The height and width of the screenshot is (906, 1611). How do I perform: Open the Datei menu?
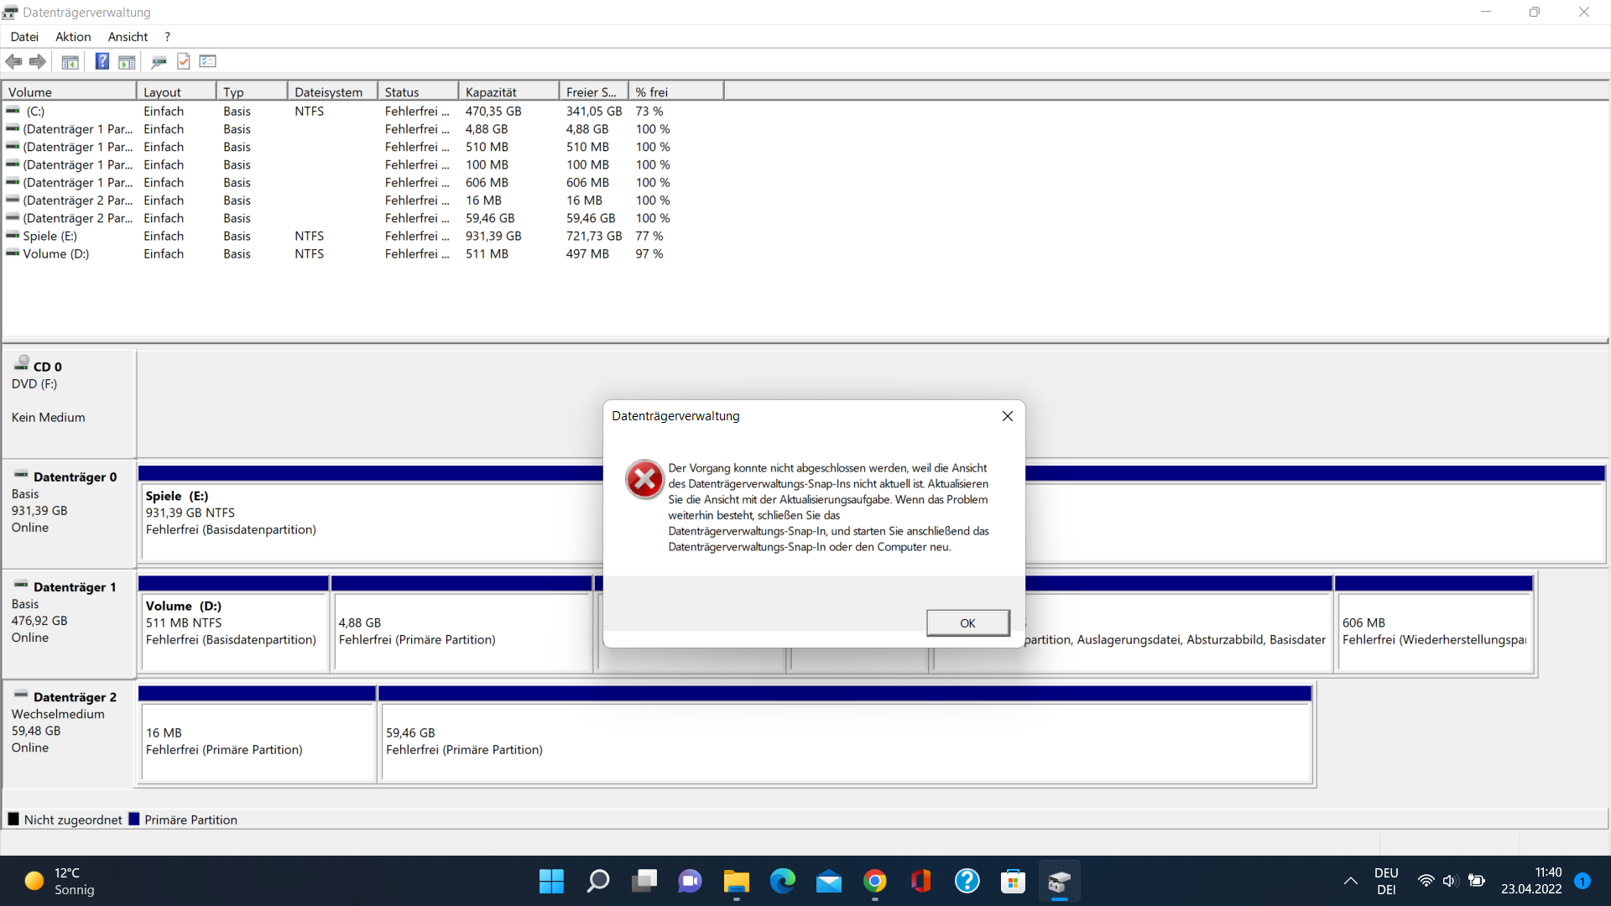(x=24, y=37)
